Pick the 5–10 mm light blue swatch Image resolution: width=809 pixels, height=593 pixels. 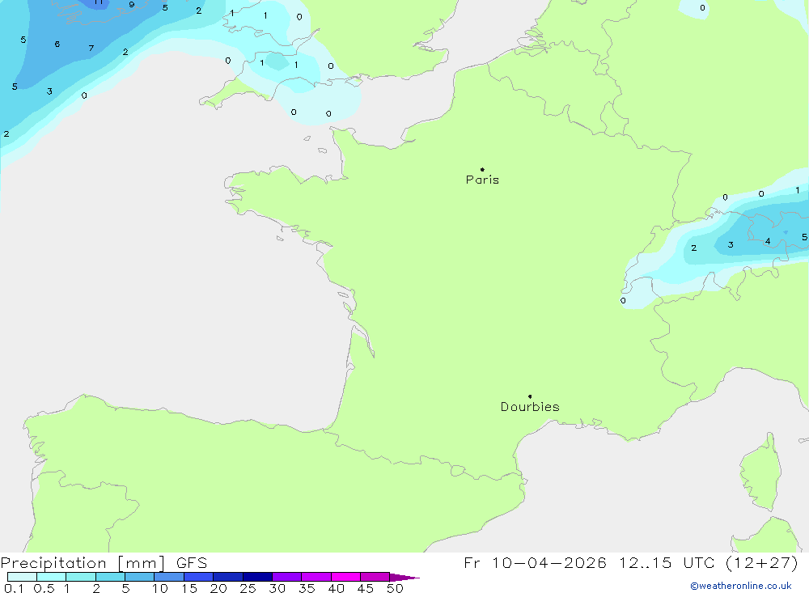140,577
